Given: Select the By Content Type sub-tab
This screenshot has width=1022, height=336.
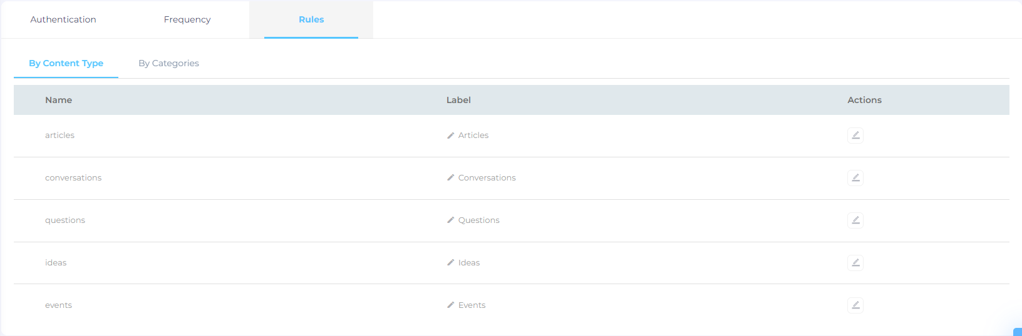Looking at the screenshot, I should pos(66,63).
